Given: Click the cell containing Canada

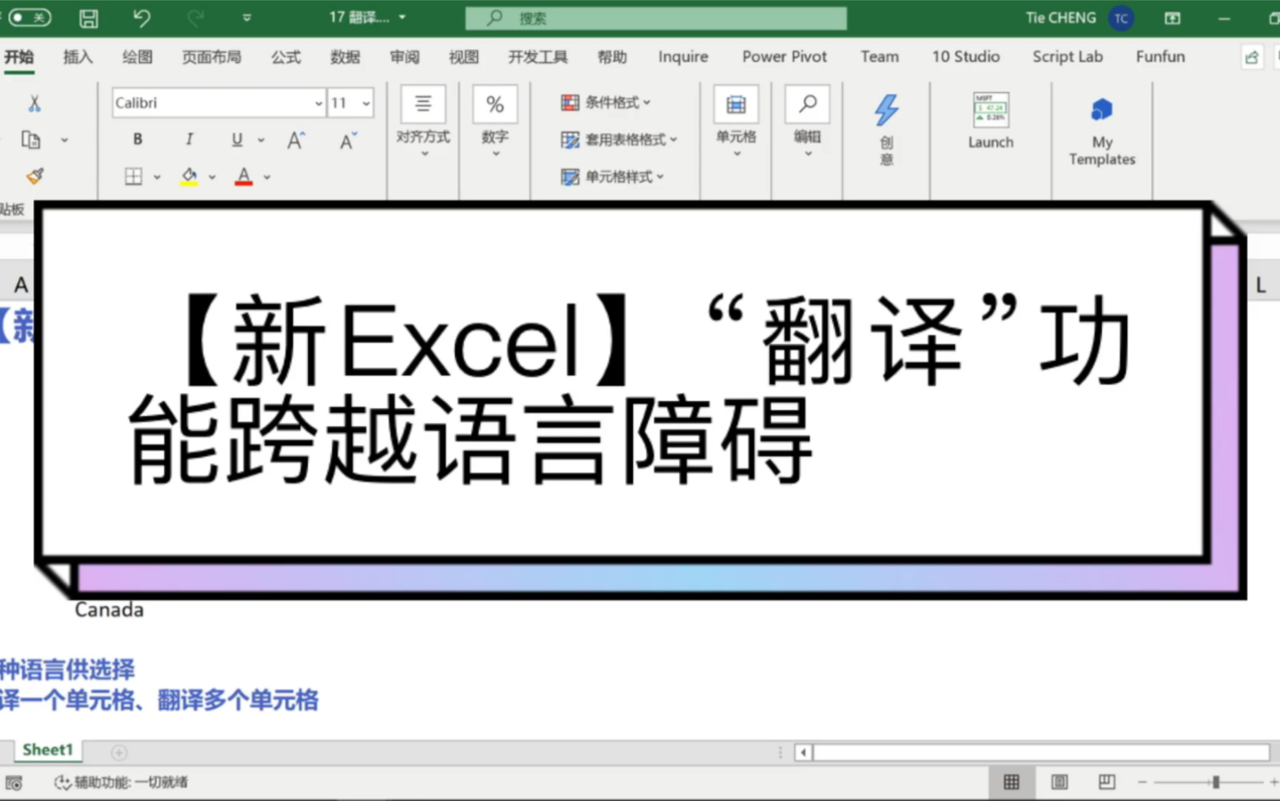Looking at the screenshot, I should (x=109, y=610).
